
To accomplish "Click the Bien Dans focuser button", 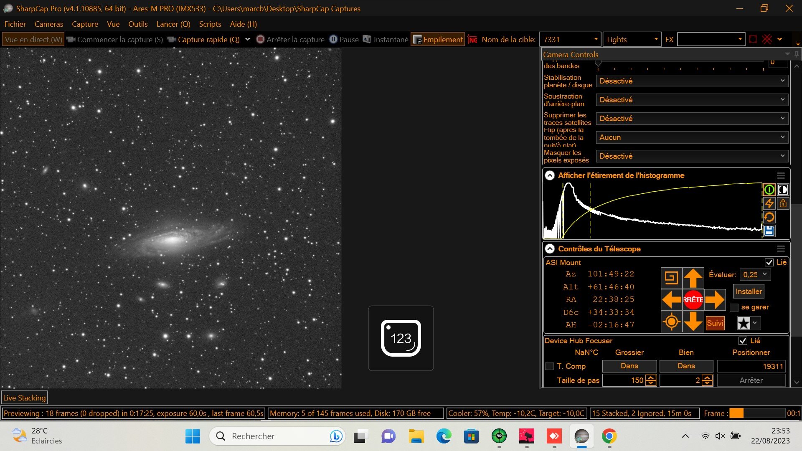I will pyautogui.click(x=686, y=366).
